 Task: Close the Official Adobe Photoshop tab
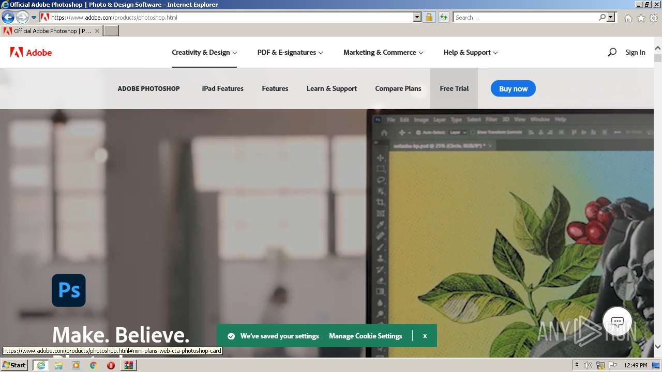pos(97,31)
